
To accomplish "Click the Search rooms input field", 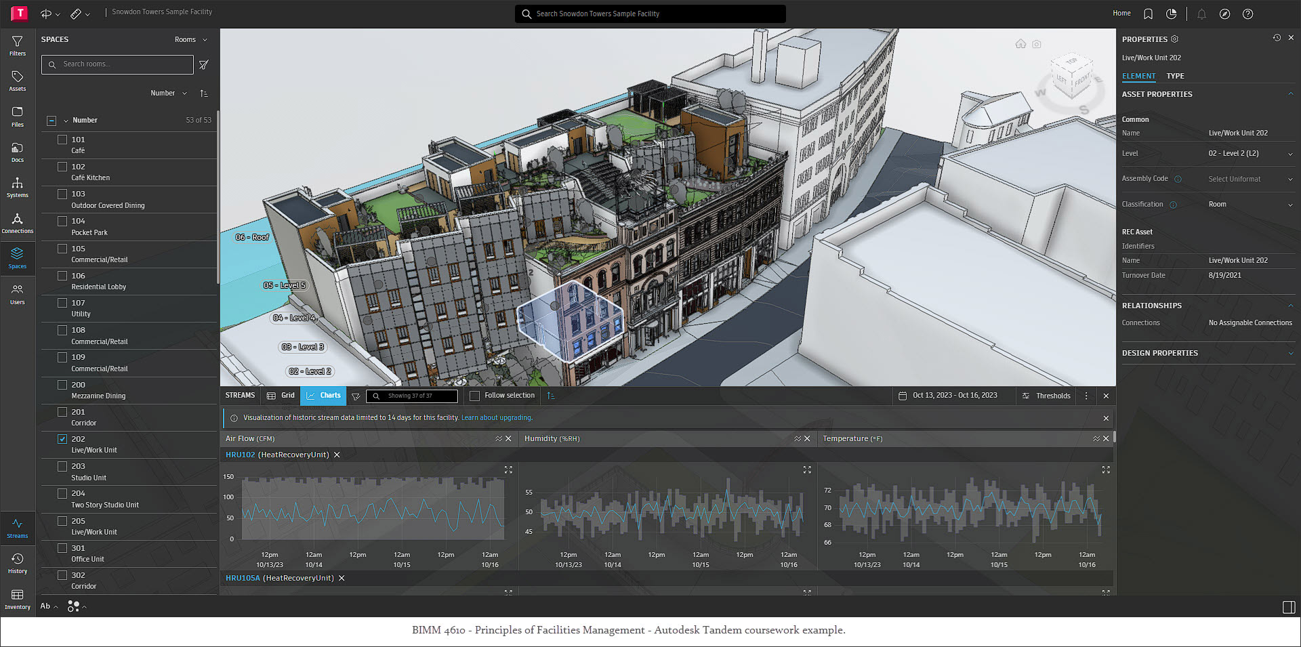I will pos(117,64).
